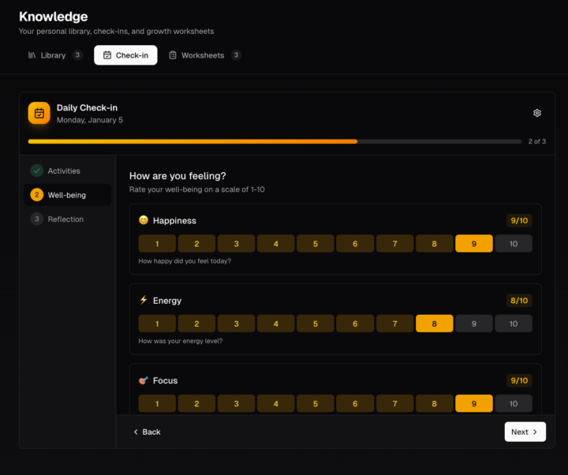Screen dimensions: 568x475
Task: Set Focus rating to 7
Action: 394,403
